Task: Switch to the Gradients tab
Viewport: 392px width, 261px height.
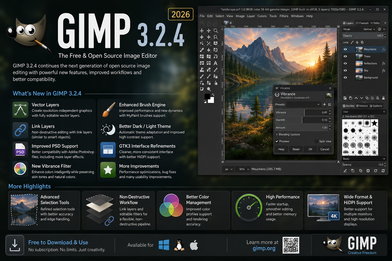Action: 376,106
